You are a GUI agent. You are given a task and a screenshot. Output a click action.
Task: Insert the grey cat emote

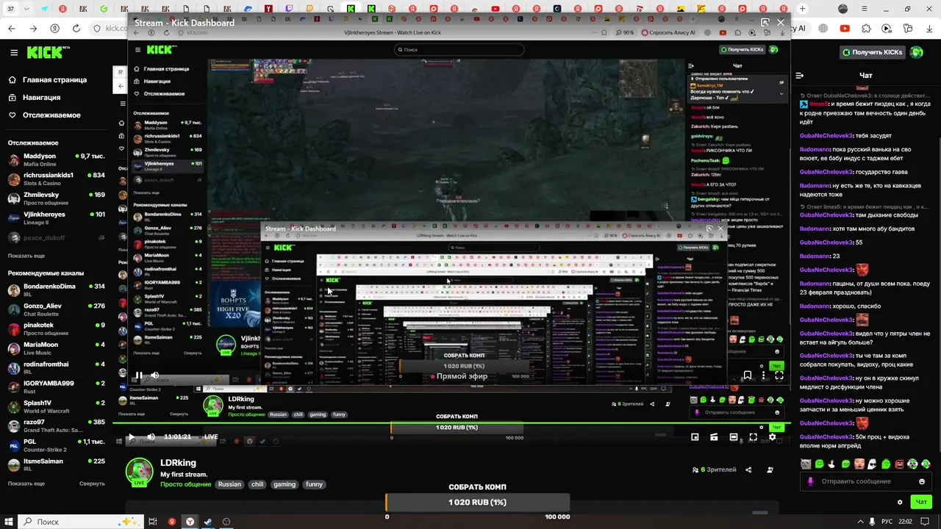[806, 464]
